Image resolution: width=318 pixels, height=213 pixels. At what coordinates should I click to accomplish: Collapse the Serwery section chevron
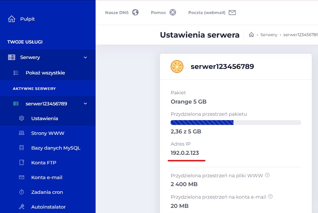click(85, 57)
